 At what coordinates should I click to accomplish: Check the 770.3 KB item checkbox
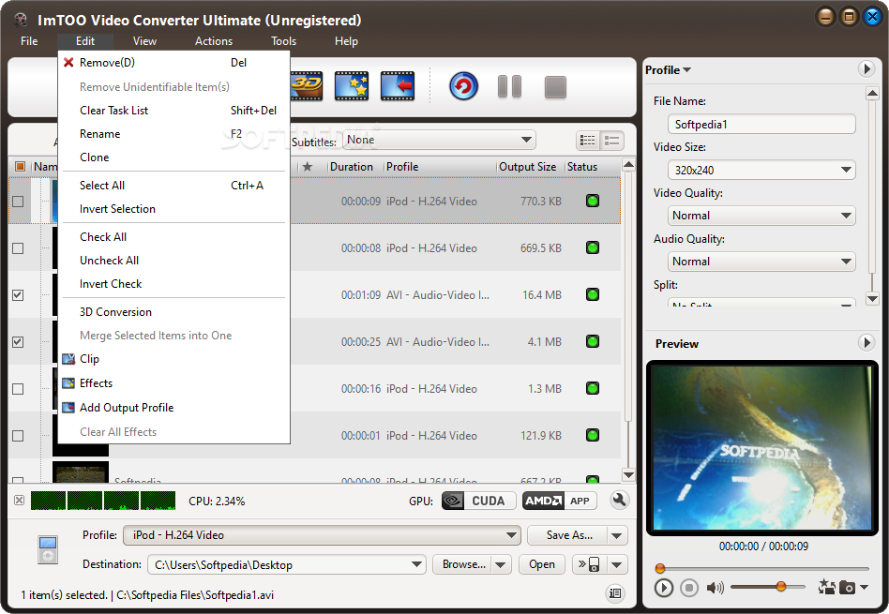pyautogui.click(x=18, y=202)
